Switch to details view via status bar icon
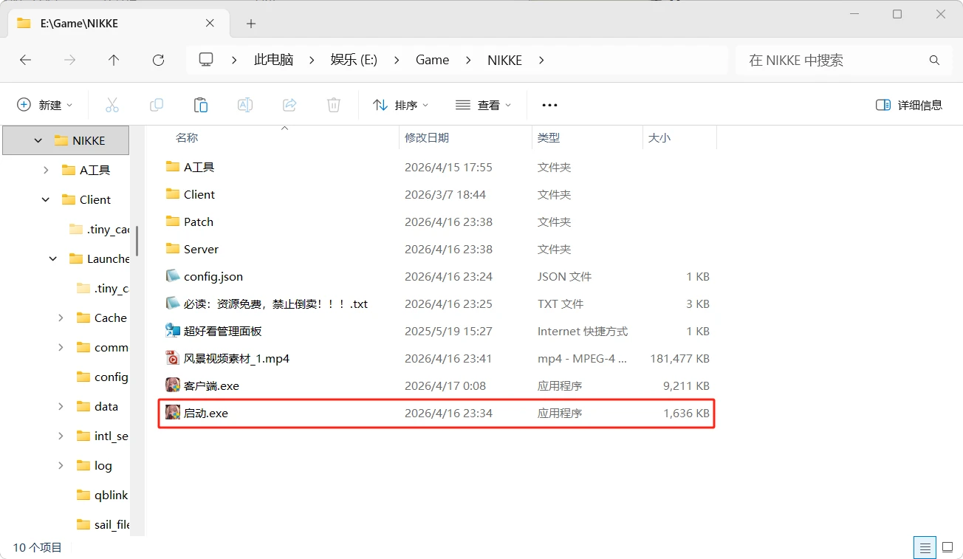The width and height of the screenshot is (963, 559). click(x=925, y=547)
